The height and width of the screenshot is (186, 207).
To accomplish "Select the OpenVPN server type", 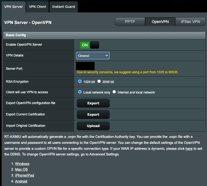I will coord(160,22).
